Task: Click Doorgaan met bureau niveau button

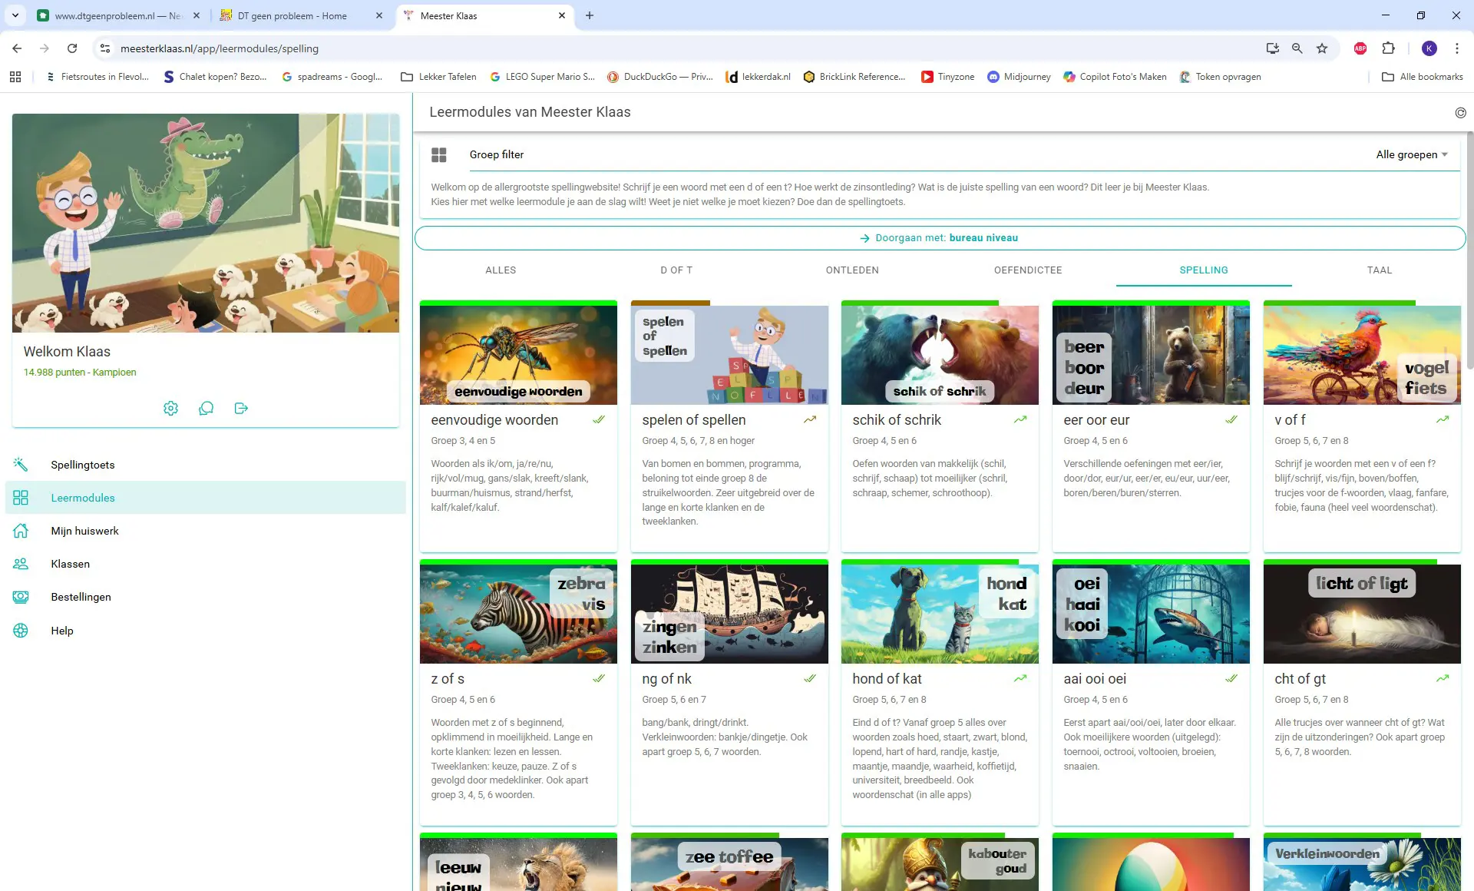Action: 940,238
